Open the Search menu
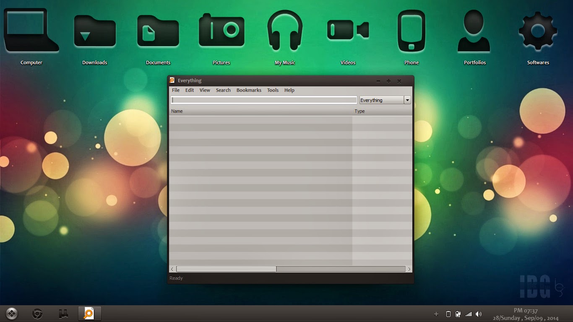Screen dimensions: 573x322 point(223,90)
